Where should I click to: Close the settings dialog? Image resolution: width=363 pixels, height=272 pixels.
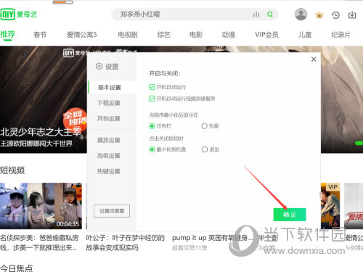(x=314, y=59)
